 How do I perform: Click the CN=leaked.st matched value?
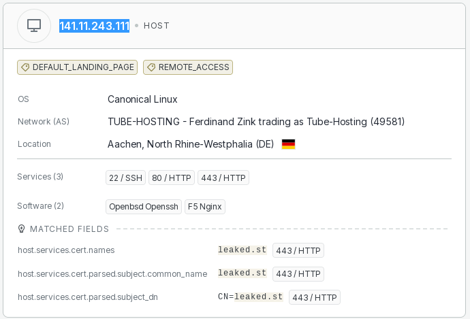(x=250, y=297)
